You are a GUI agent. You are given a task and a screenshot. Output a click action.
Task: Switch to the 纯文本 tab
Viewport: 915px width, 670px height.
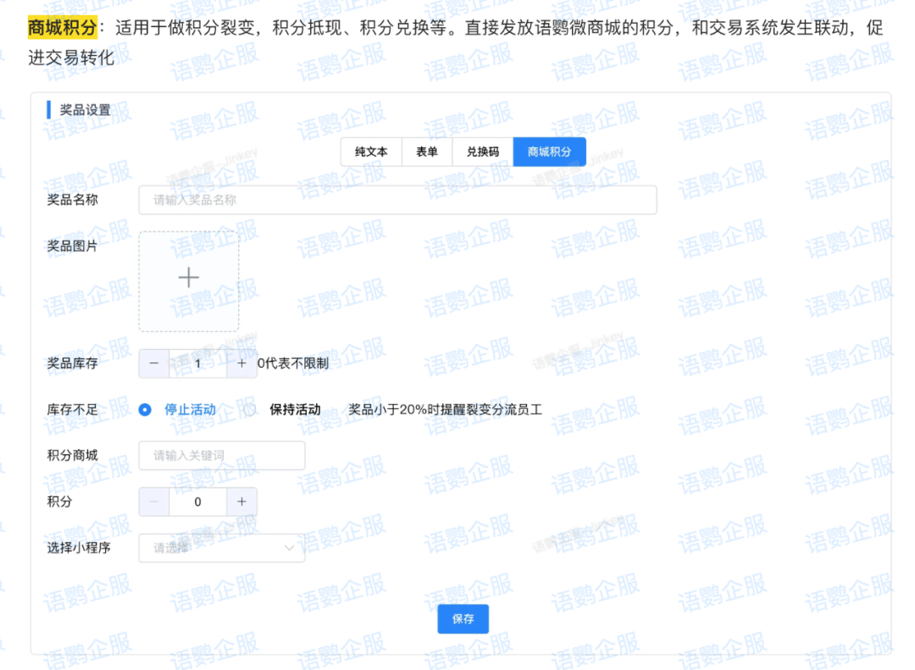[x=371, y=152]
